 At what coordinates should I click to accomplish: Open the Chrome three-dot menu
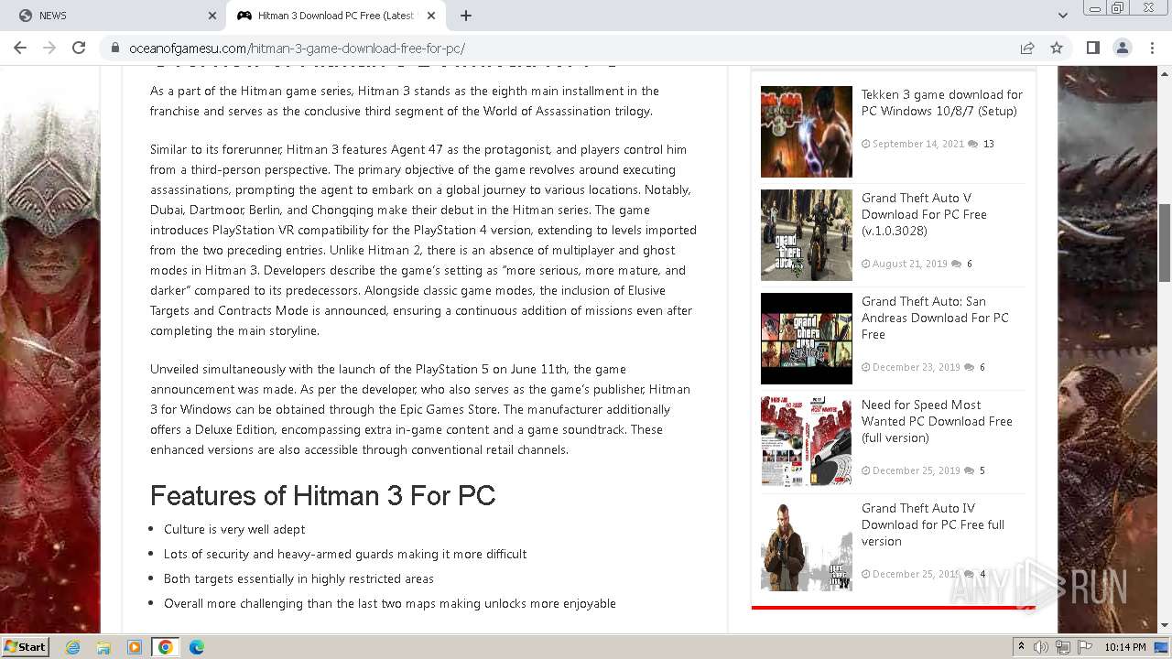pos(1151,48)
